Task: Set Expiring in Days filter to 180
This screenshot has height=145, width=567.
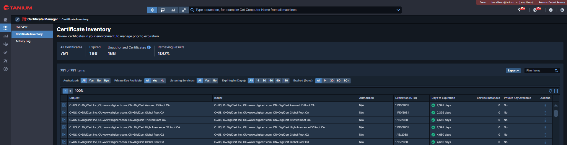Action: [x=286, y=81]
